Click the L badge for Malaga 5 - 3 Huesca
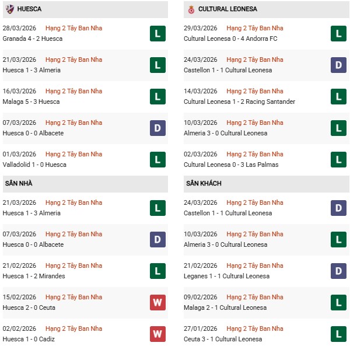Screen dimensions: 350x346 [157, 97]
